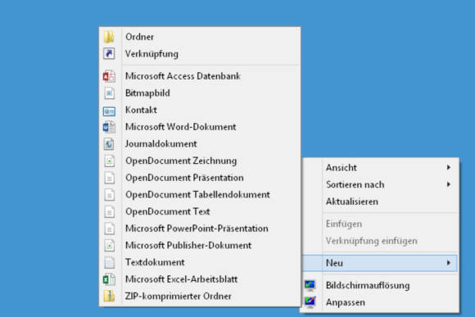Screen dimensions: 475x317
Task: Click the Microsoft Access Datenbank icon
Action: pyautogui.click(x=109, y=76)
